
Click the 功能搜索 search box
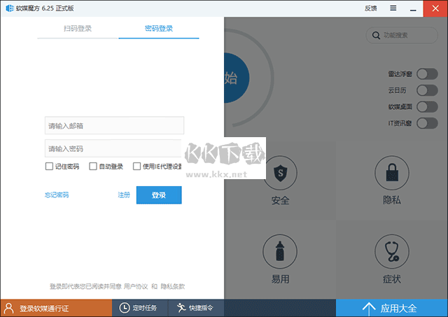click(402, 36)
